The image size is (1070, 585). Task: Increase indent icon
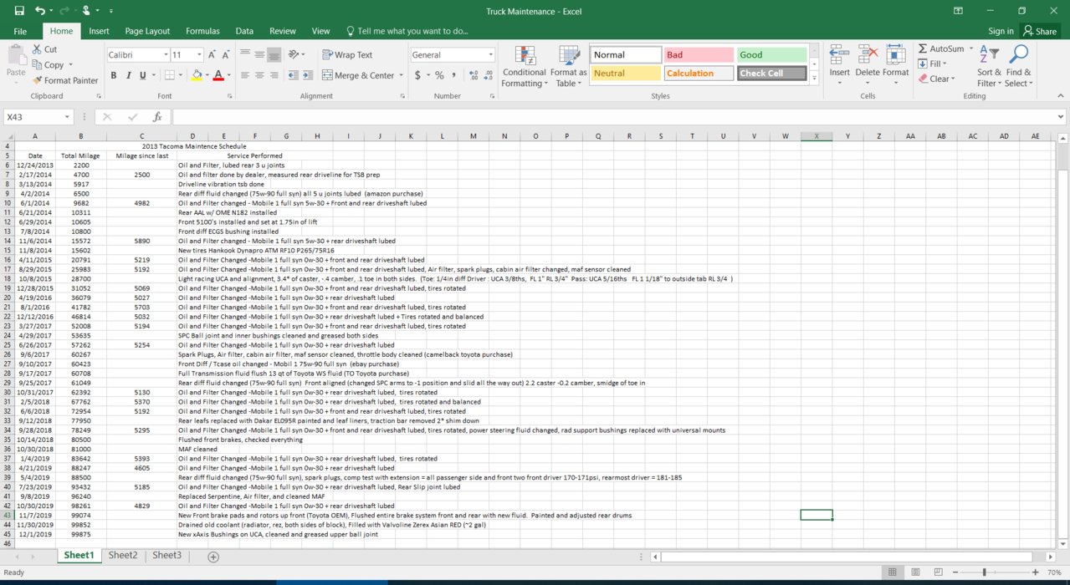pyautogui.click(x=309, y=75)
